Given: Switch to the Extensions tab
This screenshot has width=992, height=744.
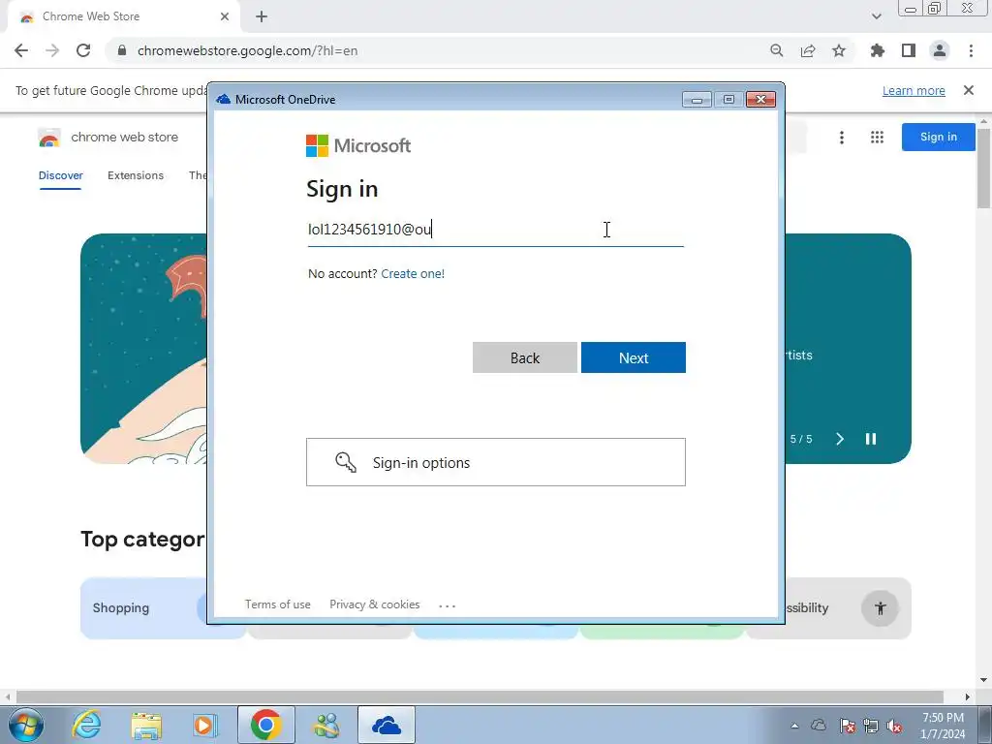Looking at the screenshot, I should point(136,175).
